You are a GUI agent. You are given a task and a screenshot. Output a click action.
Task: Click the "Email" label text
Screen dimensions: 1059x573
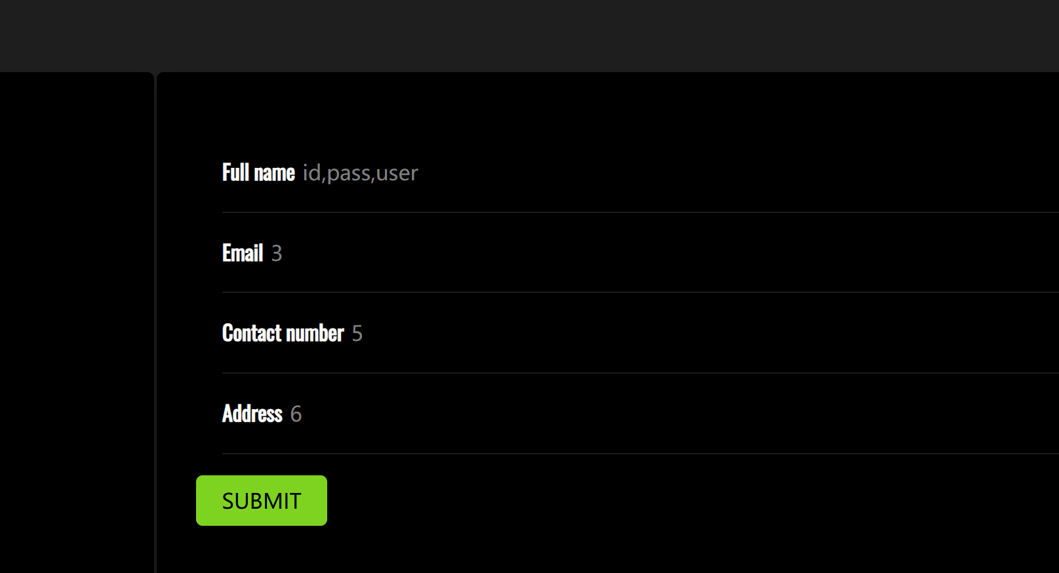point(243,253)
